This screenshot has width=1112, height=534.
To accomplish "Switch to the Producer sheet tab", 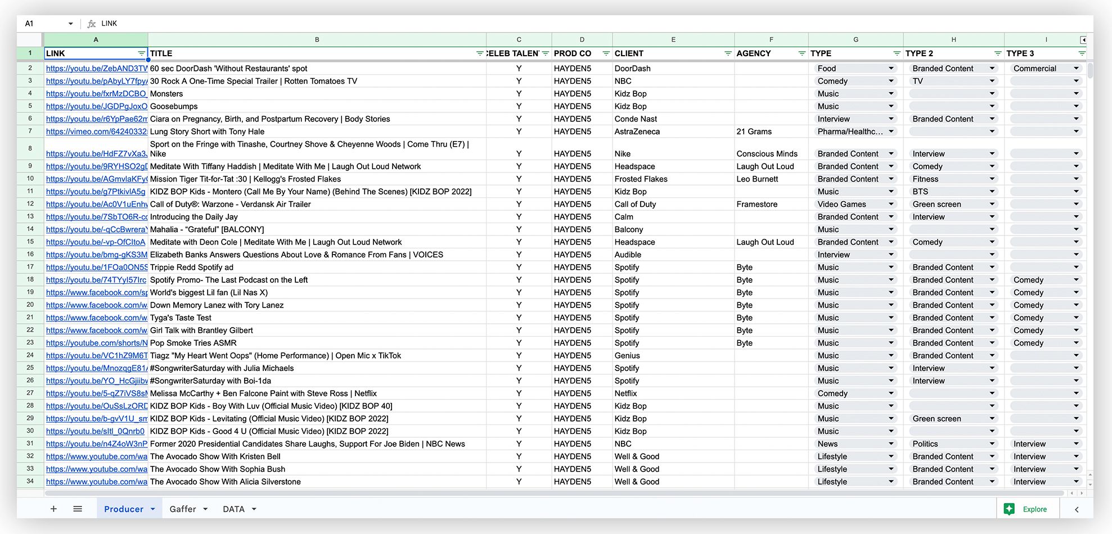I will tap(124, 509).
